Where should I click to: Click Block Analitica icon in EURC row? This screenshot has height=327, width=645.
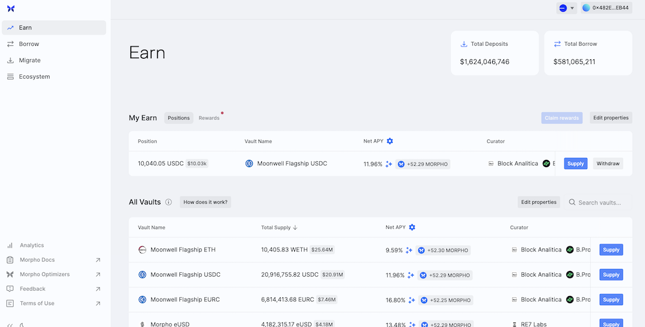pos(514,300)
